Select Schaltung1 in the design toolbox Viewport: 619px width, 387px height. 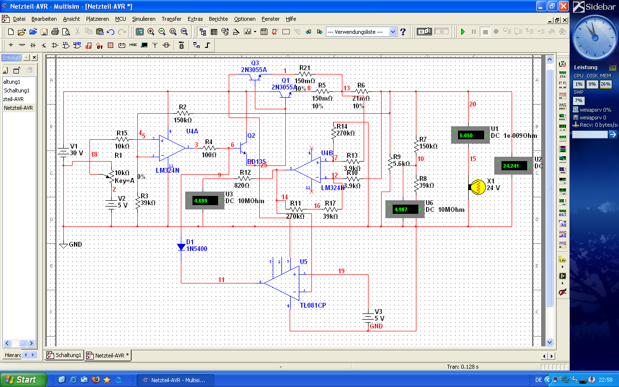[17, 90]
